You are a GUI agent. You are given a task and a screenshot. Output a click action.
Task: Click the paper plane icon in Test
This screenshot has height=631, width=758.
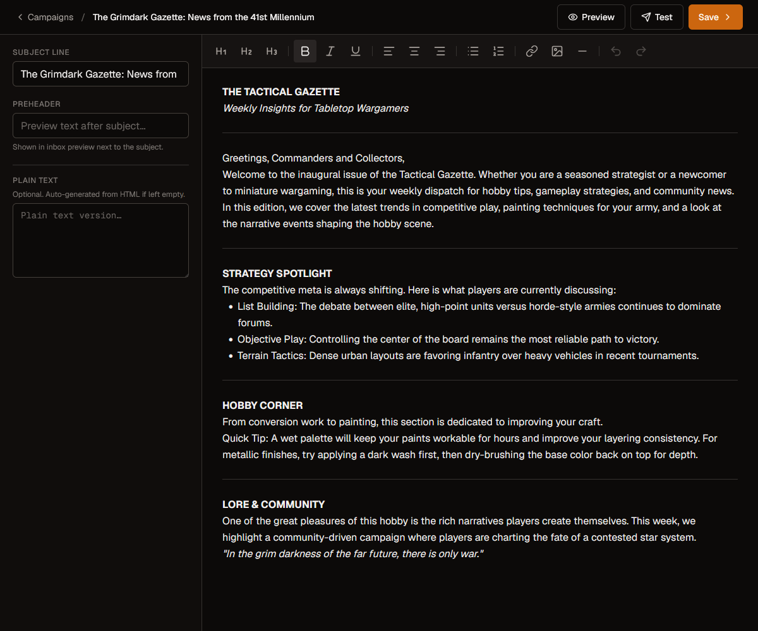[x=646, y=17]
